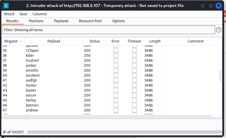Image resolution: width=226 pixels, height=138 pixels.
Task: Switch to the Positions tab
Action: coord(36,21)
